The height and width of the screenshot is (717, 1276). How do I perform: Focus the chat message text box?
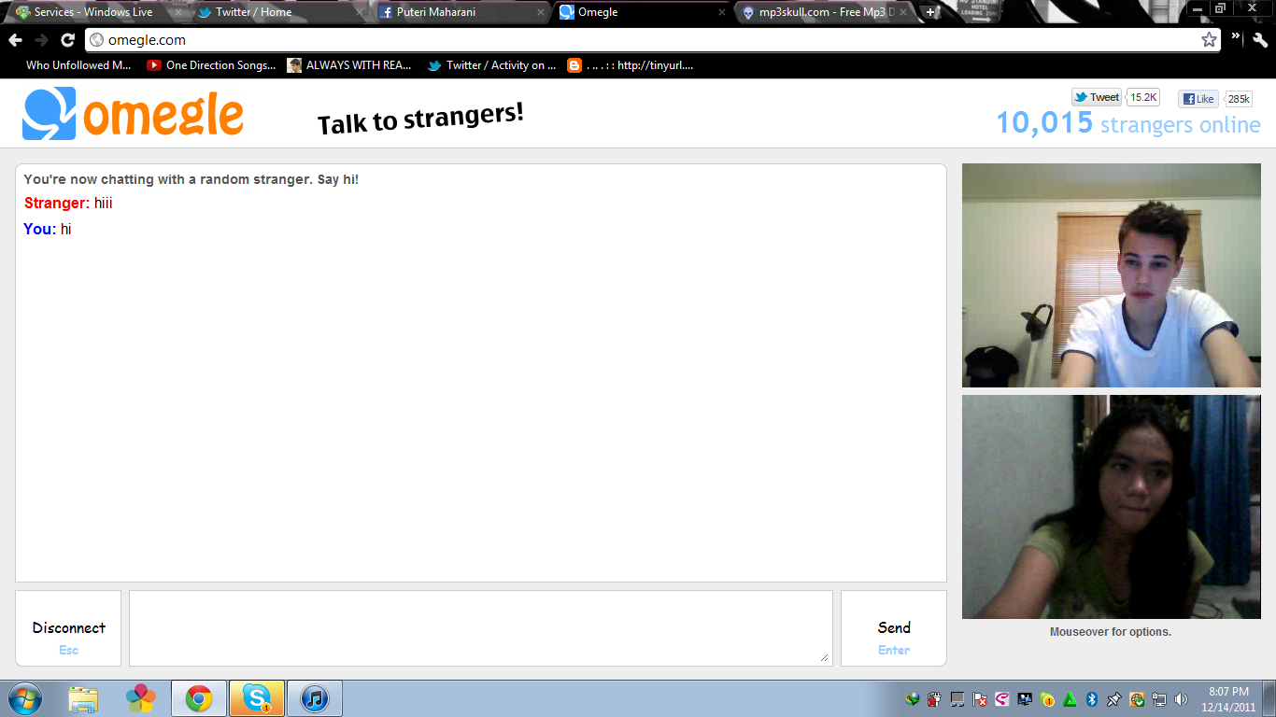coord(480,627)
